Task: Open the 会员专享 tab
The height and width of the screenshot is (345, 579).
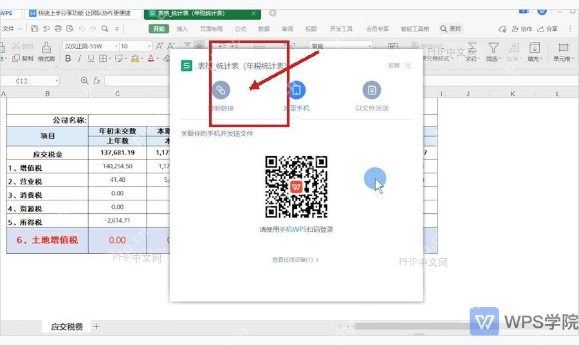Action: pyautogui.click(x=378, y=29)
